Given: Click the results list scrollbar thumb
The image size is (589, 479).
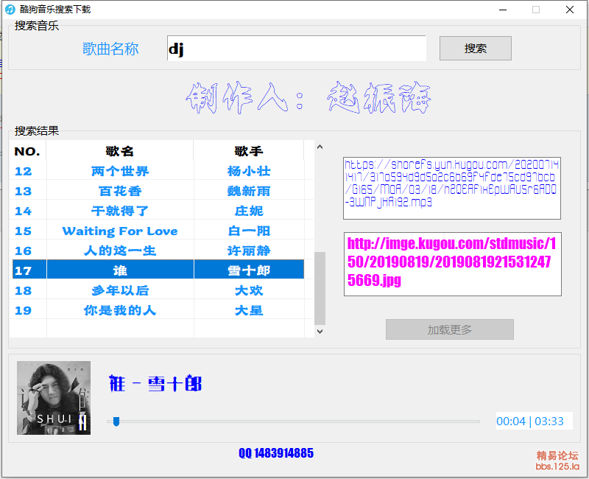Looking at the screenshot, I should [x=320, y=288].
